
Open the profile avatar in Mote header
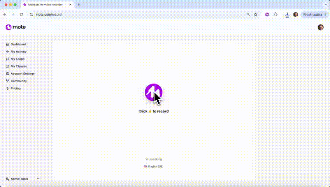click(321, 27)
